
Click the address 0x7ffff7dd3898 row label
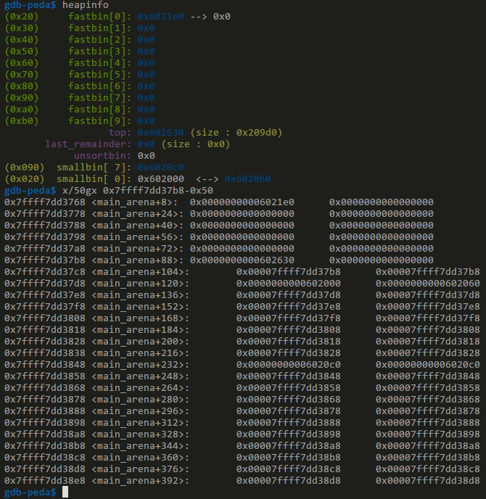click(x=45, y=423)
